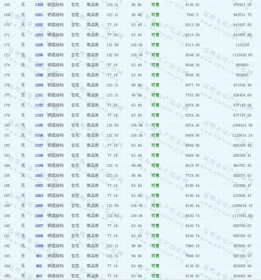The height and width of the screenshot is (280, 261).
Task: Open room 1309 link
Action: 39,5
